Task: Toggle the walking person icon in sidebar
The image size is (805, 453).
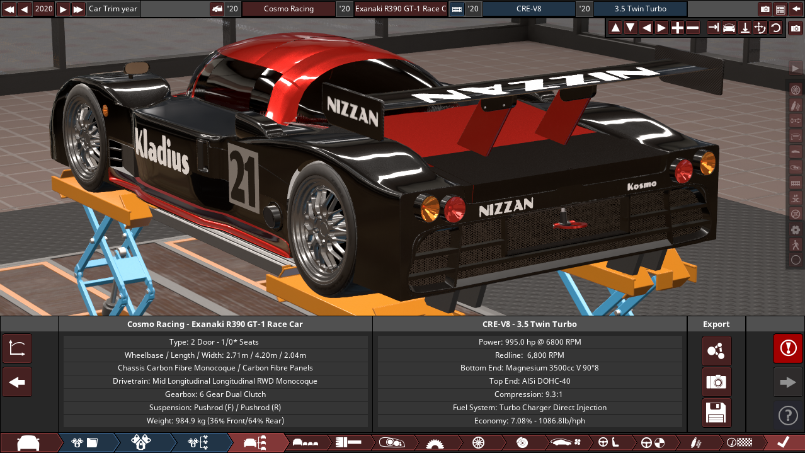Action: click(796, 244)
